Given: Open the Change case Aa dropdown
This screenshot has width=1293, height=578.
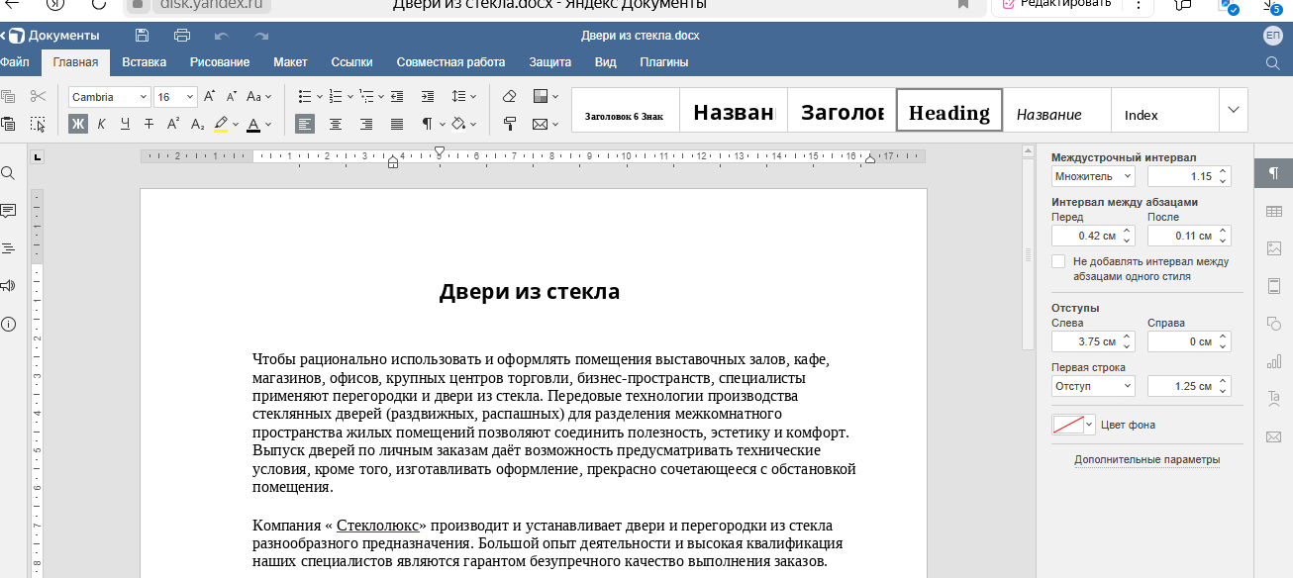Looking at the screenshot, I should click(258, 96).
